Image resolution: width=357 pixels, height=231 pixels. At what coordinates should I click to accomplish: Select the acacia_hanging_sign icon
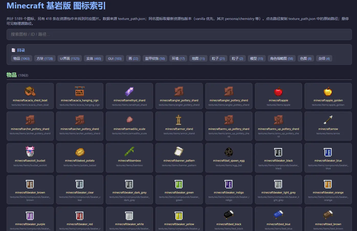[x=80, y=91]
